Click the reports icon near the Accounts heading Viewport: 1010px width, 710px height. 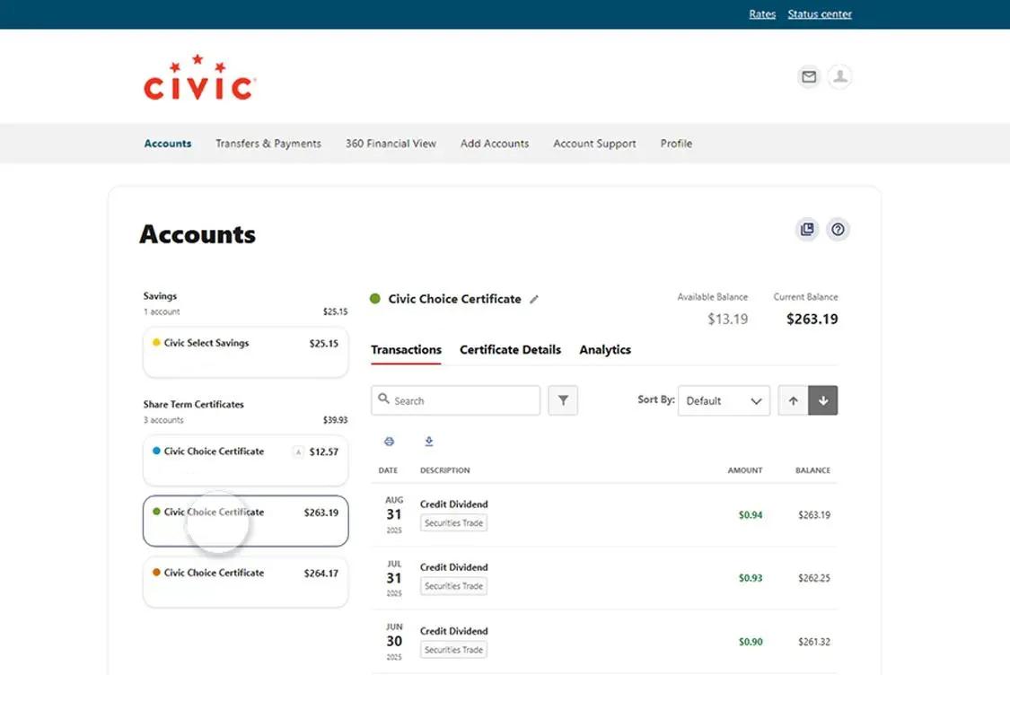tap(806, 230)
